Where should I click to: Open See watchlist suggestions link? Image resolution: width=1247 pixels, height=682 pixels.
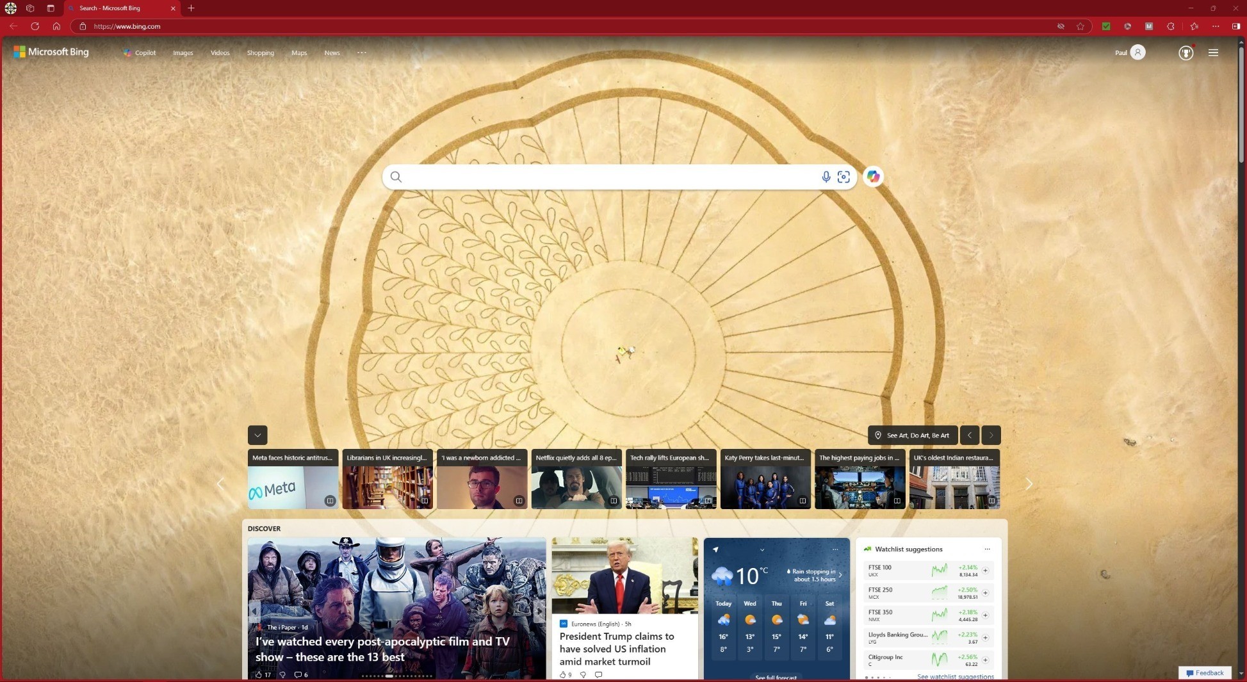(956, 677)
